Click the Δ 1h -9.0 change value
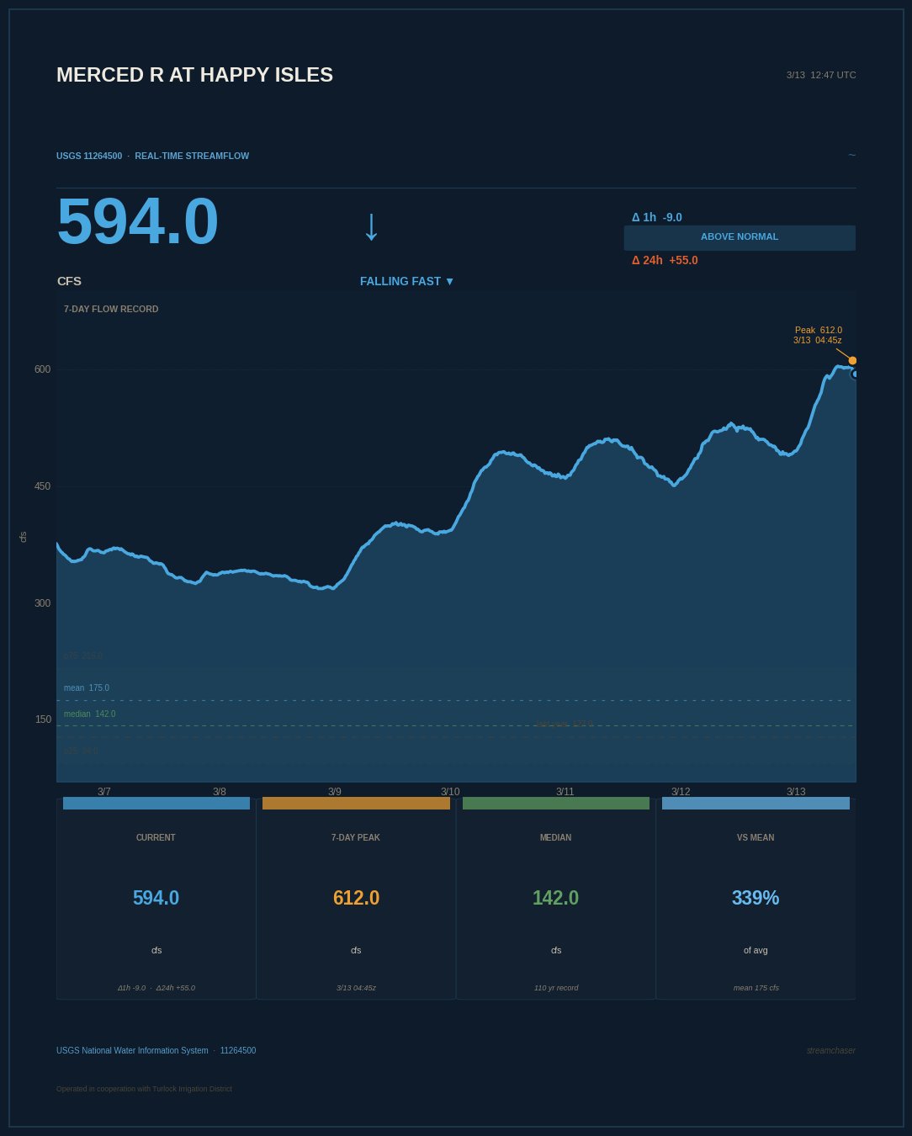The image size is (912, 1136). pos(657,217)
